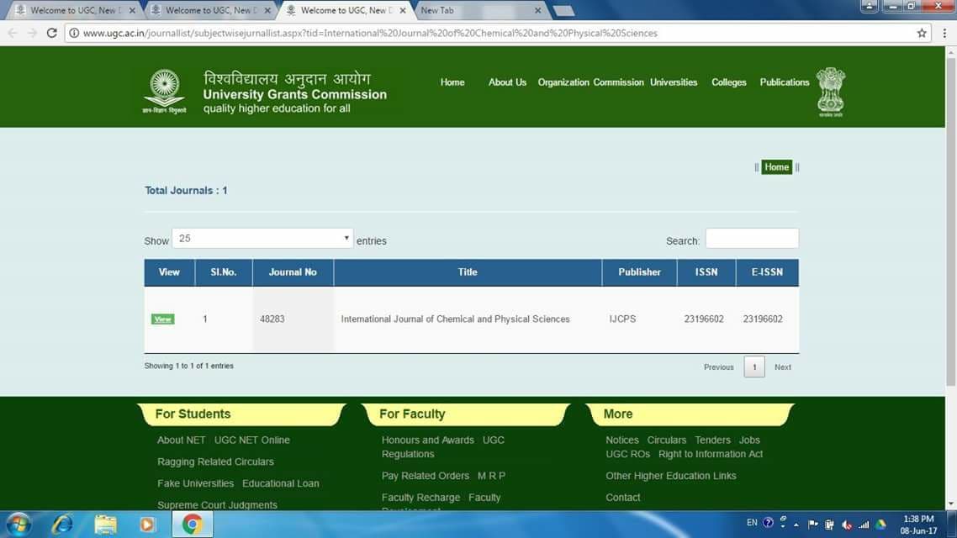Close the New Tab browser tab
The width and height of the screenshot is (957, 538).
tap(537, 11)
